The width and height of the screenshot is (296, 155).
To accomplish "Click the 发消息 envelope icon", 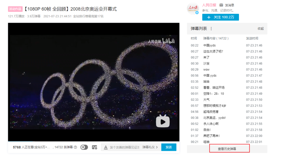I will 221,5.
